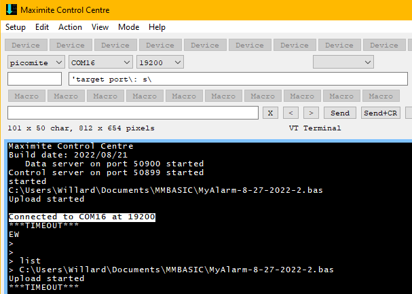412x294 pixels.
Task: Click the 'target port' text field
Action: click(x=238, y=79)
